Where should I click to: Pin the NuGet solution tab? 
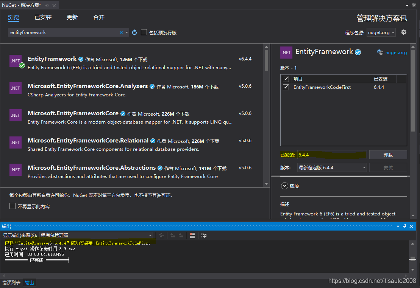pyautogui.click(x=47, y=5)
